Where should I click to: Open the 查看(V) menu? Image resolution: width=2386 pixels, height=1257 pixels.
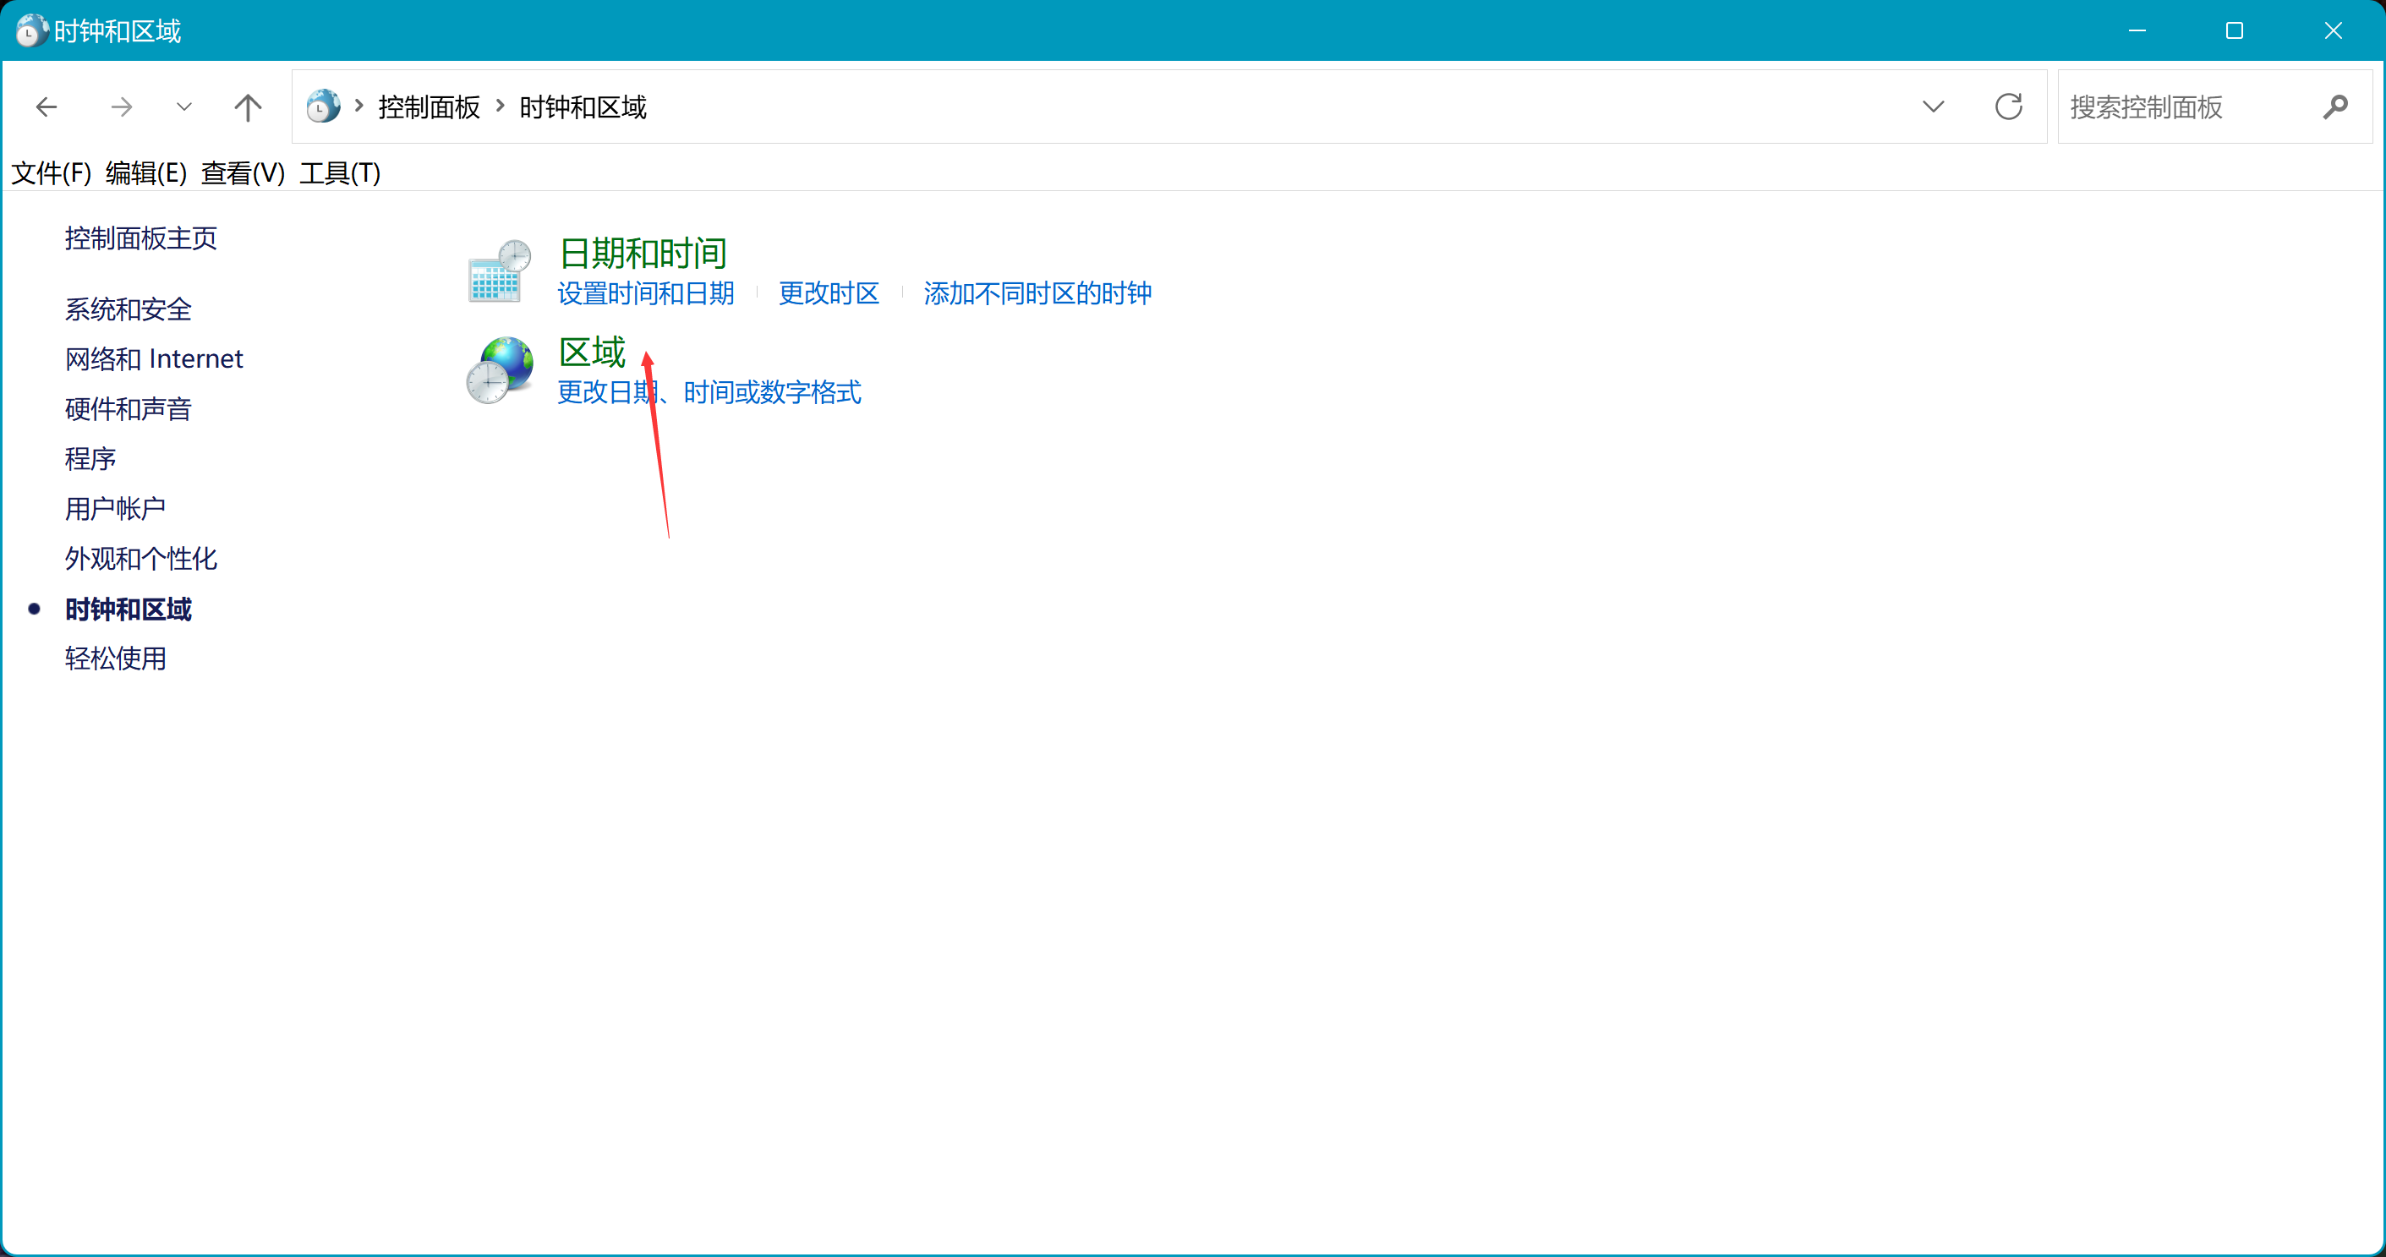click(243, 173)
